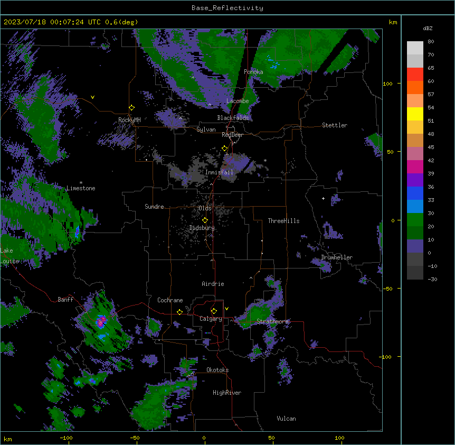Click the Cochrane label
The width and height of the screenshot is (455, 445).
170,300
